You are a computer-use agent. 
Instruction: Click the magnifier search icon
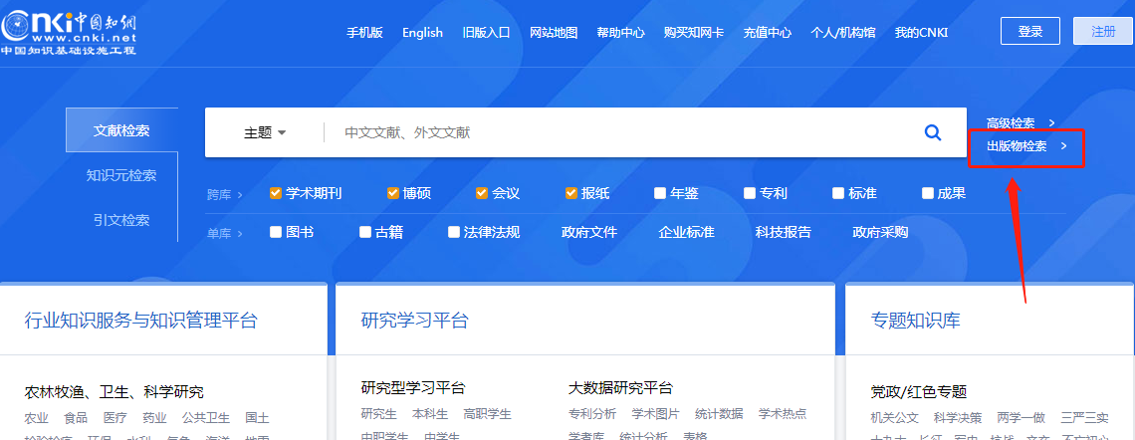(x=933, y=132)
